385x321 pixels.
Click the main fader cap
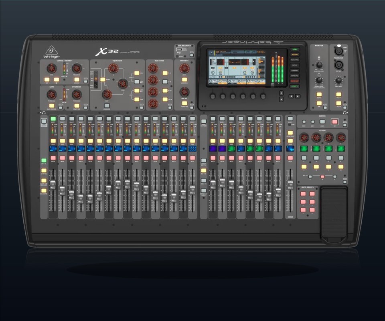coord(290,185)
